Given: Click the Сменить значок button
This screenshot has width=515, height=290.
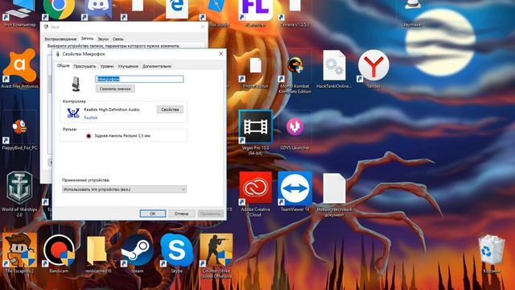Looking at the screenshot, I should (x=115, y=89).
